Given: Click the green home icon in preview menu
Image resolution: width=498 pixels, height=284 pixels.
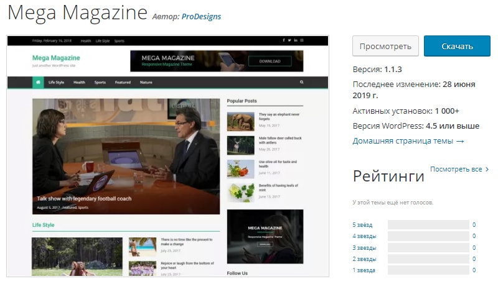Looking at the screenshot, I should pyautogui.click(x=38, y=82).
